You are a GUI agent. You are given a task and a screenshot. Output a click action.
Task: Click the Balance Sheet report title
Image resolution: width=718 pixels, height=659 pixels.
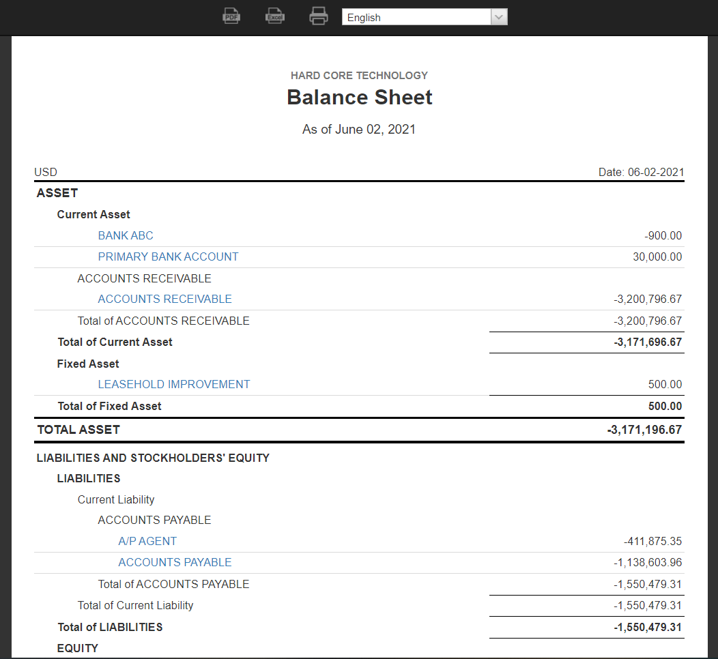tap(359, 98)
